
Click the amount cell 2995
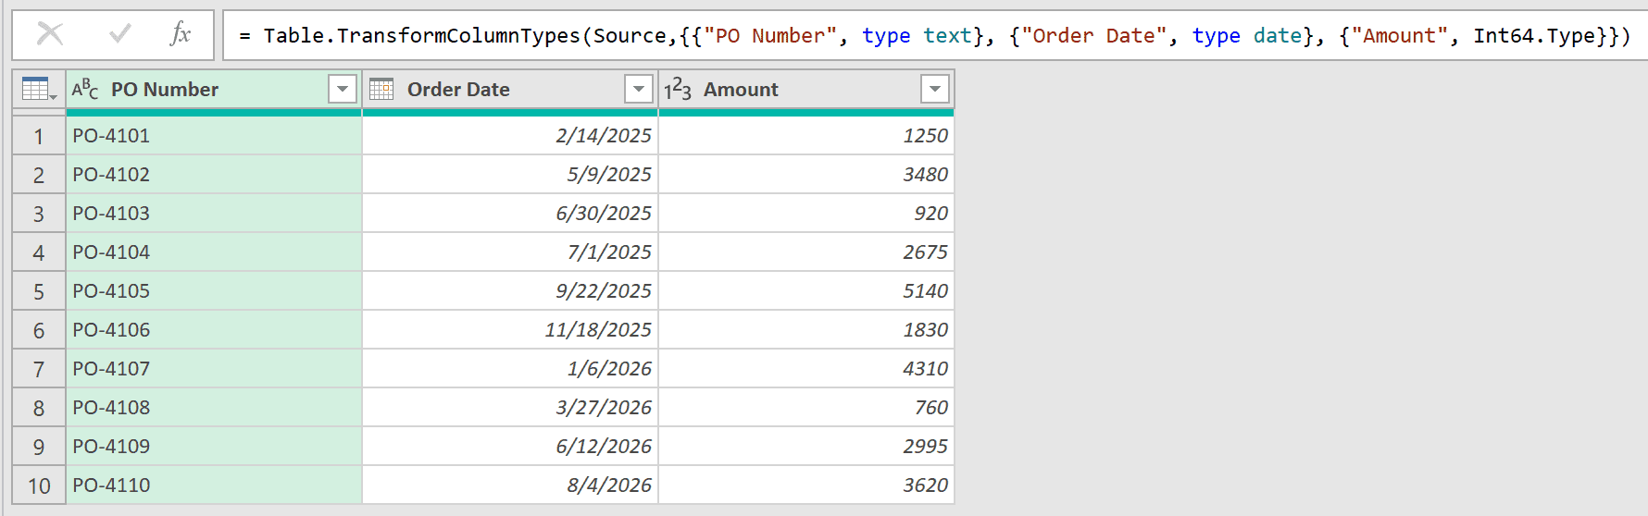tap(806, 447)
